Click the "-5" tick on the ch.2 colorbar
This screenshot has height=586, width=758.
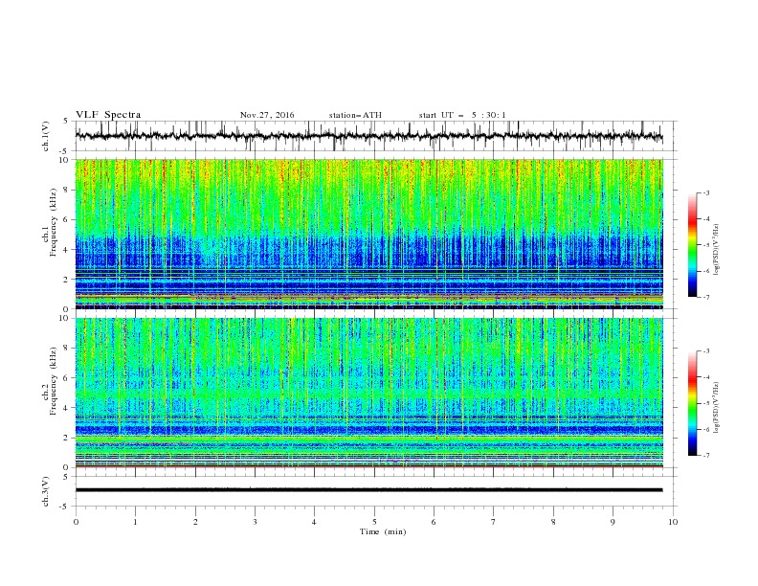[x=706, y=403]
